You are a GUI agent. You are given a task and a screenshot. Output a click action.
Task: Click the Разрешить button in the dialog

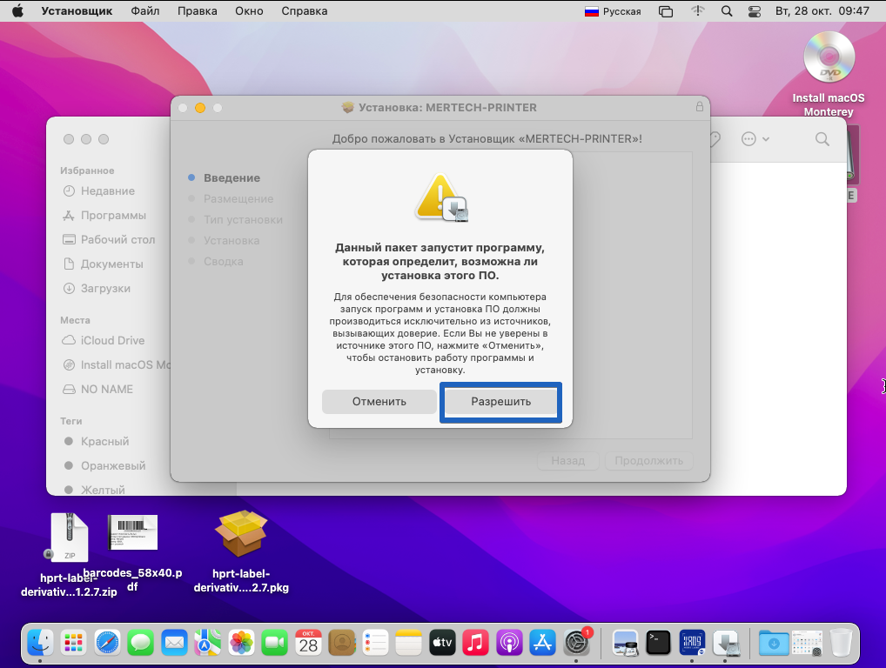coord(500,402)
